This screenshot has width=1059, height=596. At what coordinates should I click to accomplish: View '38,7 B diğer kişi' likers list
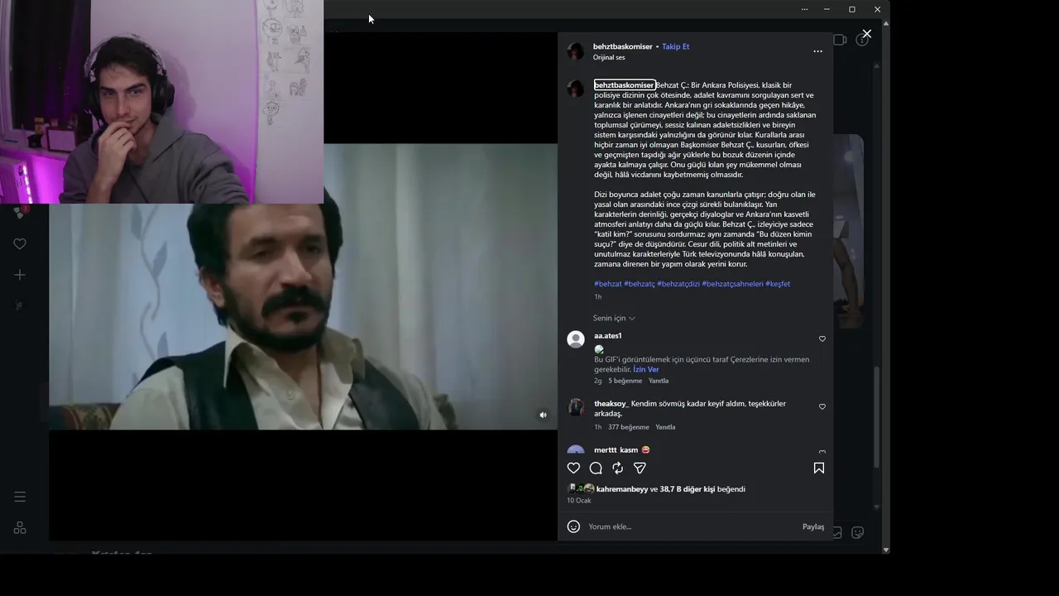687,489
